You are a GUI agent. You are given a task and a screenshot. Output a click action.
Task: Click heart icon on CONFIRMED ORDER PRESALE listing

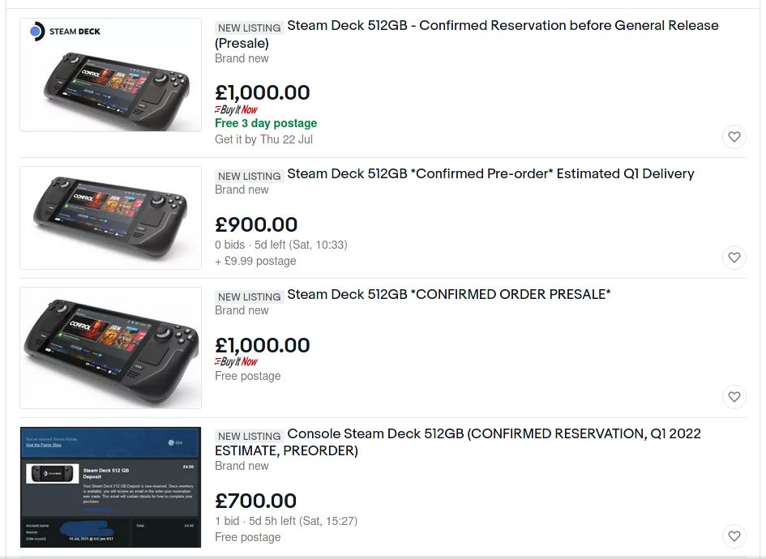(734, 397)
